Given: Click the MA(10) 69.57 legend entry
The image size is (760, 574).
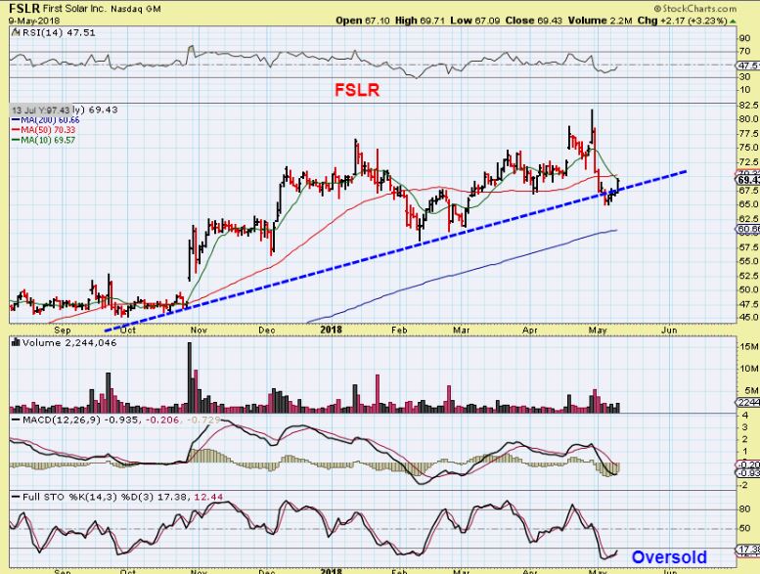Looking at the screenshot, I should [x=44, y=140].
